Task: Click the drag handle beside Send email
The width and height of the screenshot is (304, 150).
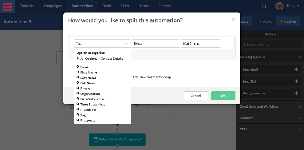Action: coord(296,70)
